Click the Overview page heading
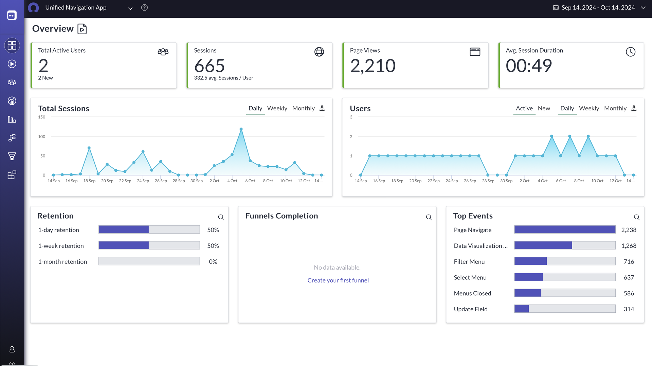652x366 pixels. [x=53, y=29]
